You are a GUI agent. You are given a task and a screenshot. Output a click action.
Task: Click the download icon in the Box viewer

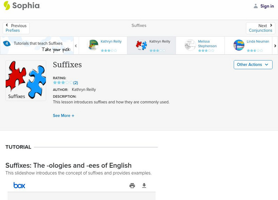(x=144, y=185)
